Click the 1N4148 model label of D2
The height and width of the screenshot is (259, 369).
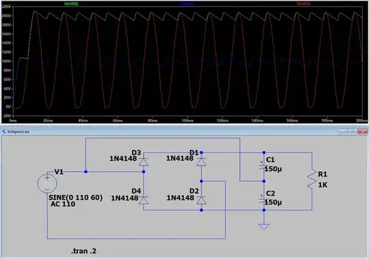click(180, 198)
